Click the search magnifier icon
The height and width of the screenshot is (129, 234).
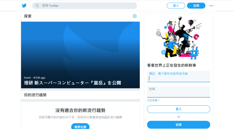tap(37, 6)
